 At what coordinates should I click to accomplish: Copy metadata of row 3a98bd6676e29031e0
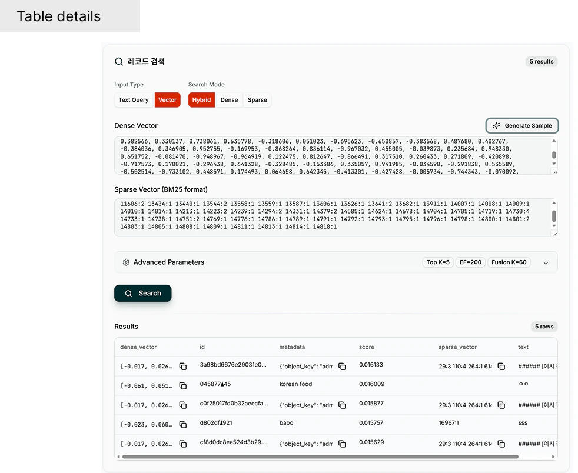[342, 366]
